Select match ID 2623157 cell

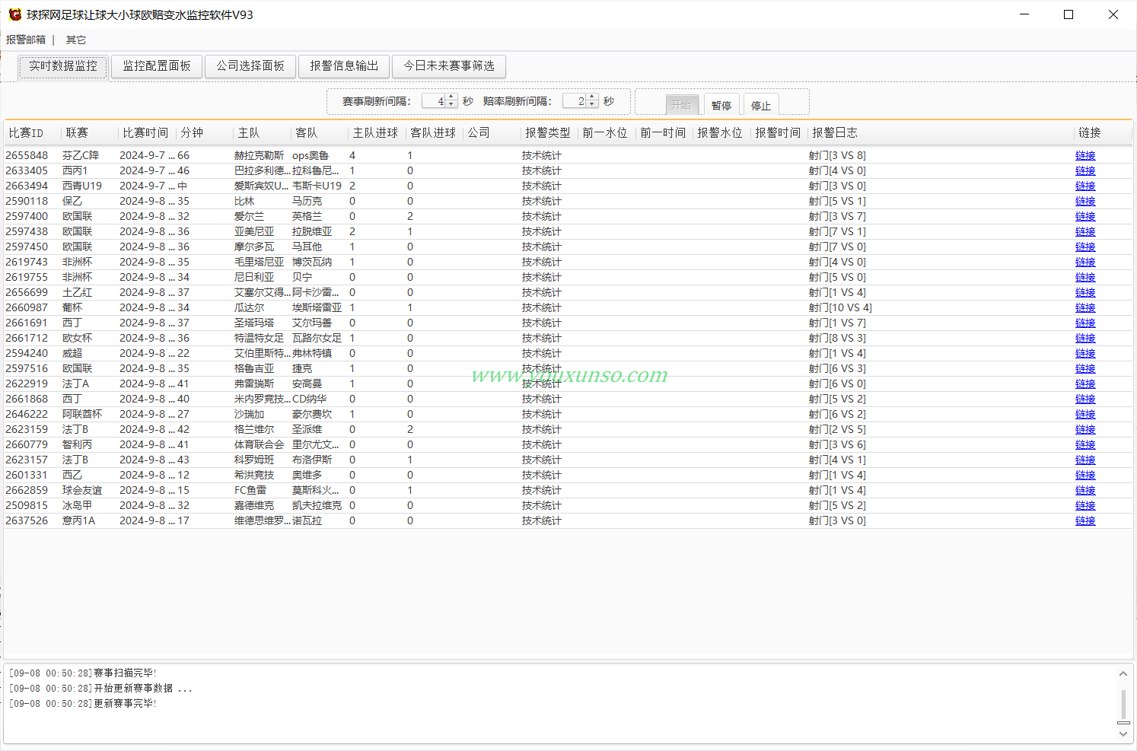click(27, 460)
